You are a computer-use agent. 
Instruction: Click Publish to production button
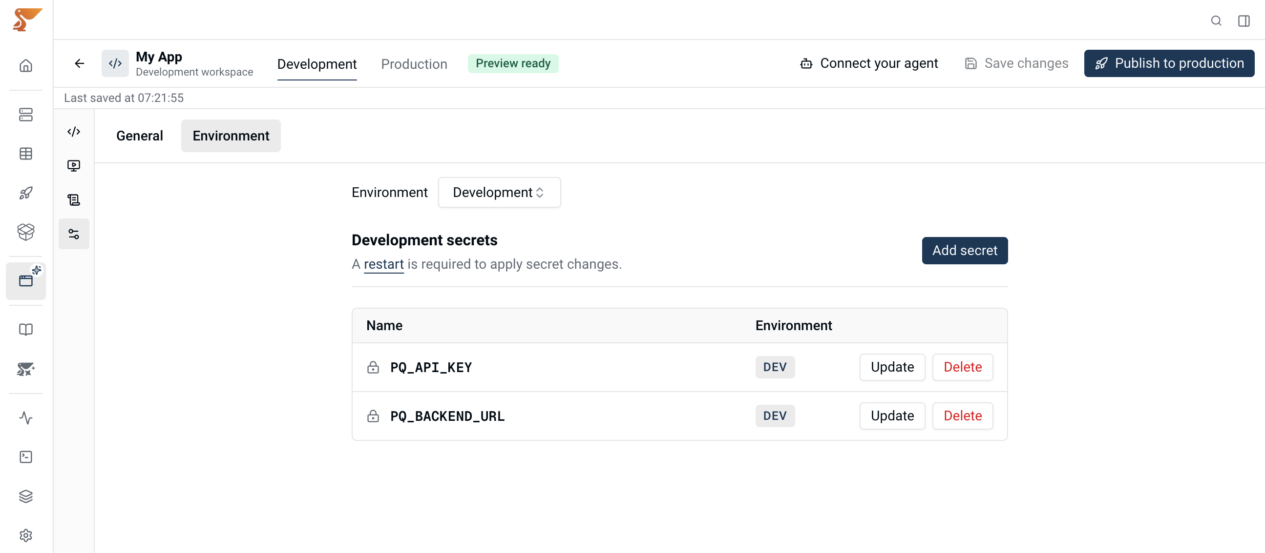(1169, 63)
